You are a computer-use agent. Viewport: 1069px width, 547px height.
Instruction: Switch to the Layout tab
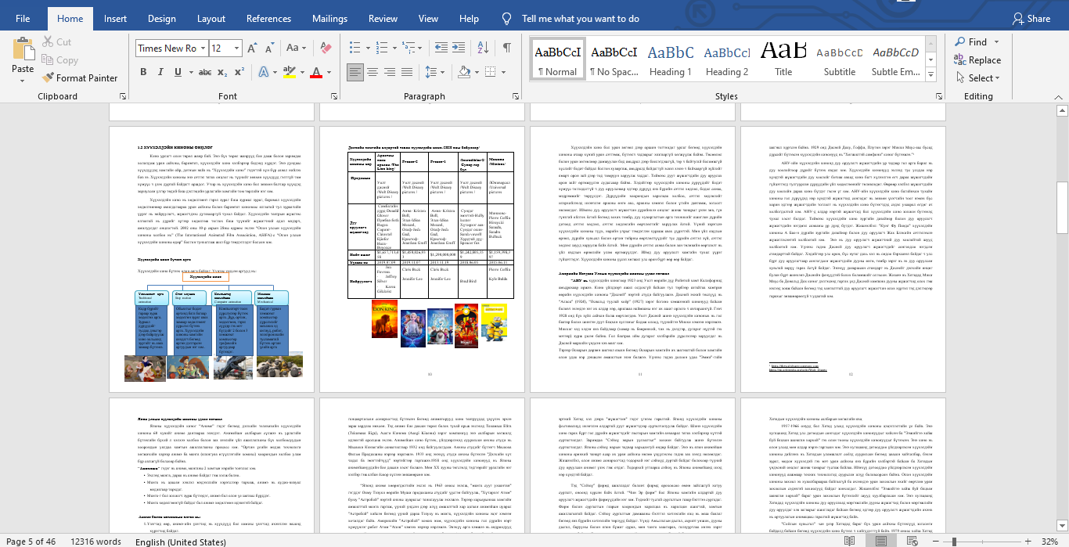(x=211, y=19)
